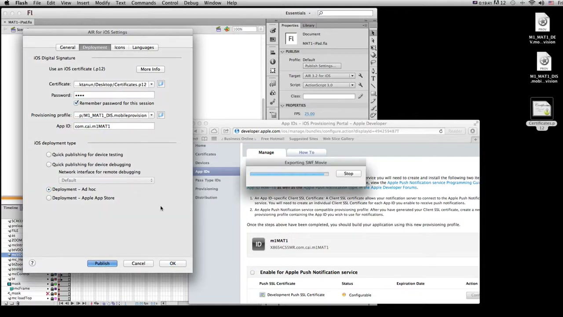563x317 pixels.
Task: Open the Align panel icon
Action: (273, 52)
